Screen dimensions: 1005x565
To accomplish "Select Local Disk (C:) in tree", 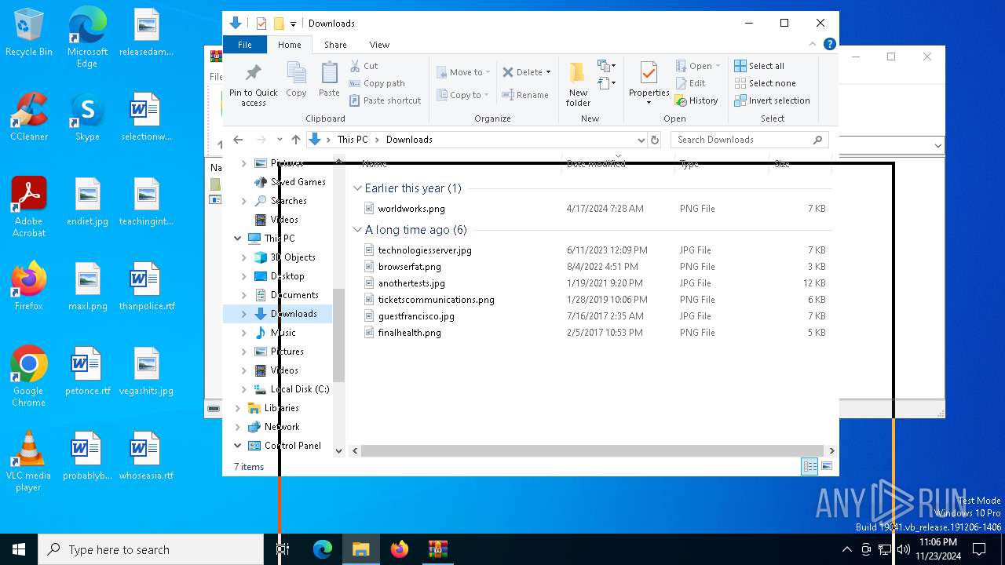I will click(x=300, y=389).
